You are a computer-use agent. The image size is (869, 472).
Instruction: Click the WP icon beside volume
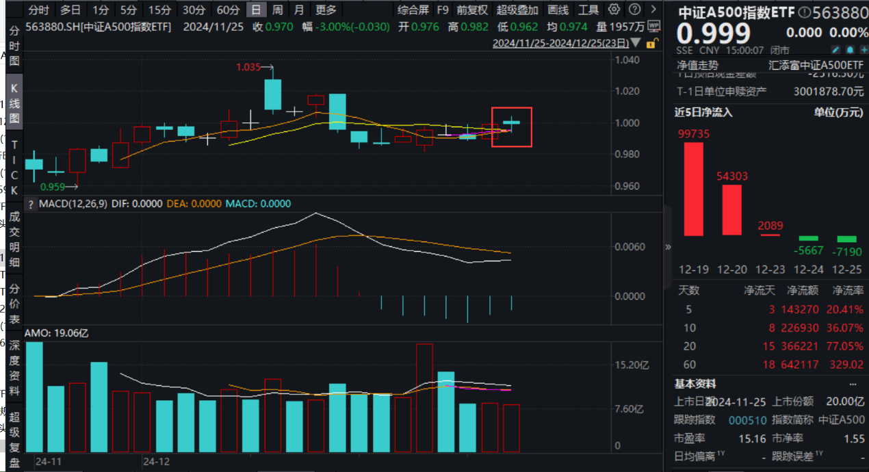[x=655, y=26]
